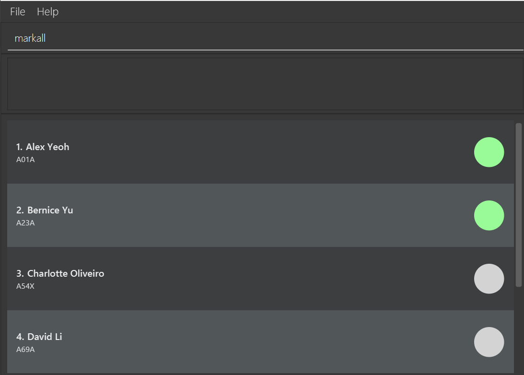This screenshot has width=524, height=375.
Task: Open the File menu
Action: coord(18,12)
